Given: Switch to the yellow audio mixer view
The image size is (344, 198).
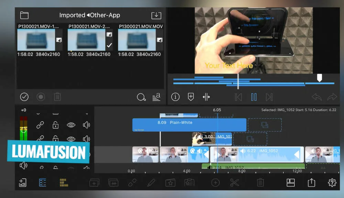Looking at the screenshot, I should pos(64,183).
